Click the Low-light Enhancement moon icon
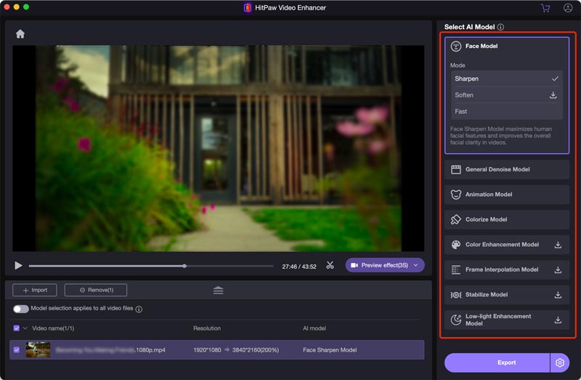581x380 pixels. pyautogui.click(x=456, y=320)
